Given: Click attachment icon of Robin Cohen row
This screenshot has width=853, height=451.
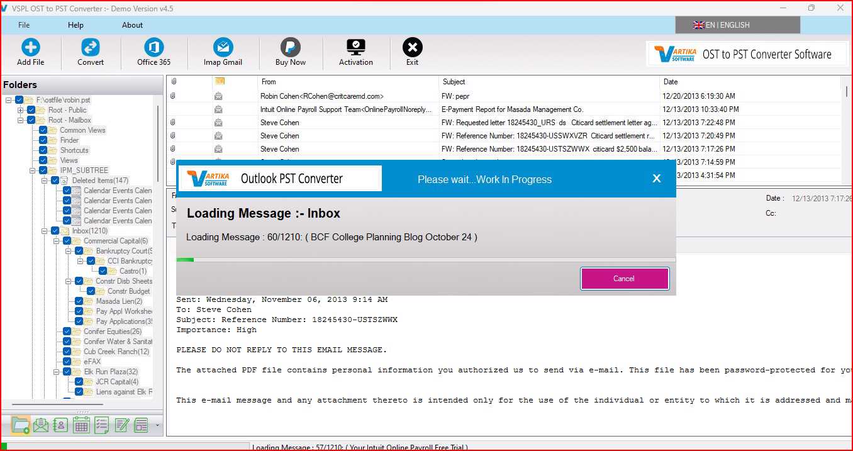Looking at the screenshot, I should (173, 96).
